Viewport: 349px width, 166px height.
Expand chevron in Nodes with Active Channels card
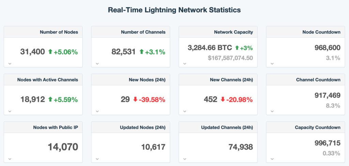coord(10,111)
